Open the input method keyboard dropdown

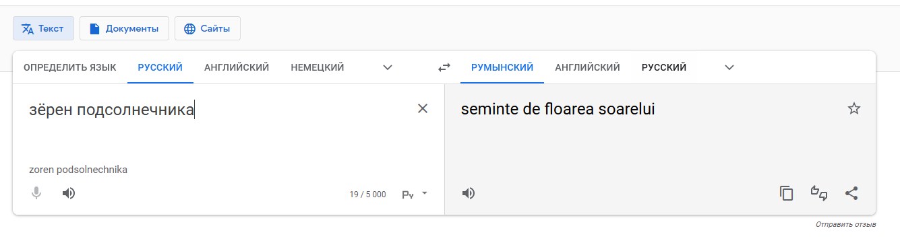click(x=415, y=194)
